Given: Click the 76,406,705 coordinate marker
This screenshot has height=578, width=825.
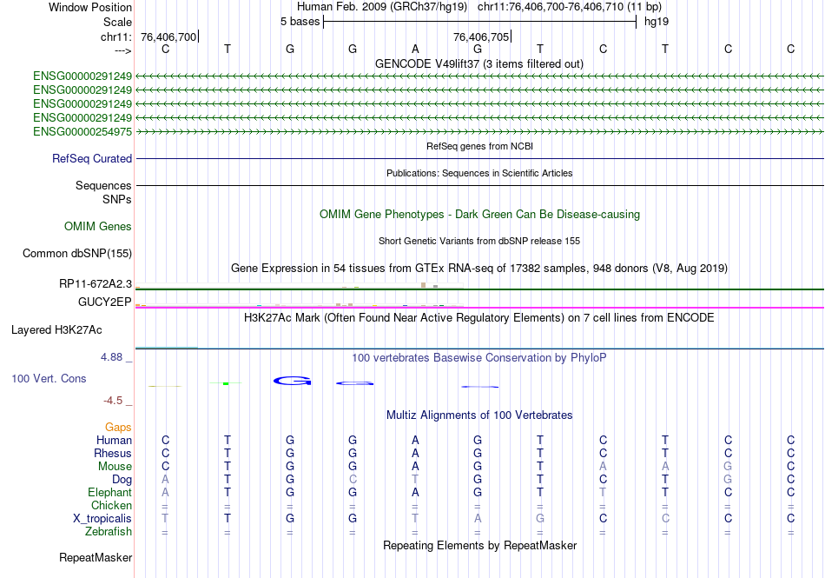Looking at the screenshot, I should pyautogui.click(x=481, y=37).
